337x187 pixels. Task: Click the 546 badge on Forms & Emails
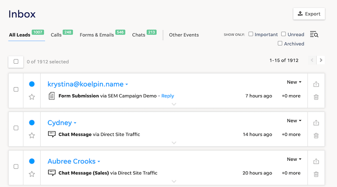120,32
